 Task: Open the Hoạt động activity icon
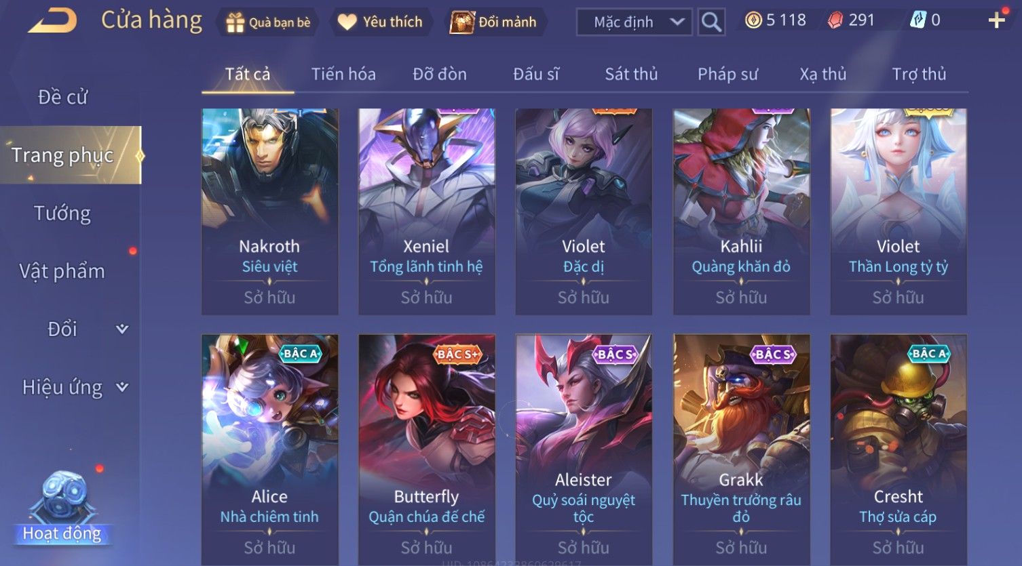[x=62, y=508]
